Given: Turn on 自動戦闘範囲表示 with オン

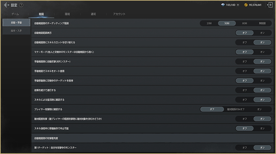Looking at the screenshot, I should [x=262, y=33].
